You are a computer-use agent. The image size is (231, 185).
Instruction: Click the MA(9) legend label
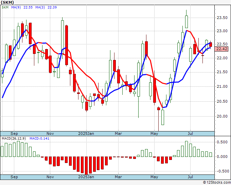(x=16, y=7)
